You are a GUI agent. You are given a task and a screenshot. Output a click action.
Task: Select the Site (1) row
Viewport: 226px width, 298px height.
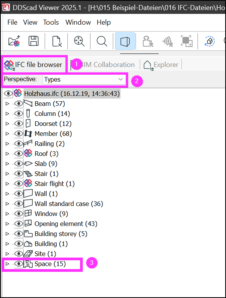pyautogui.click(x=45, y=254)
